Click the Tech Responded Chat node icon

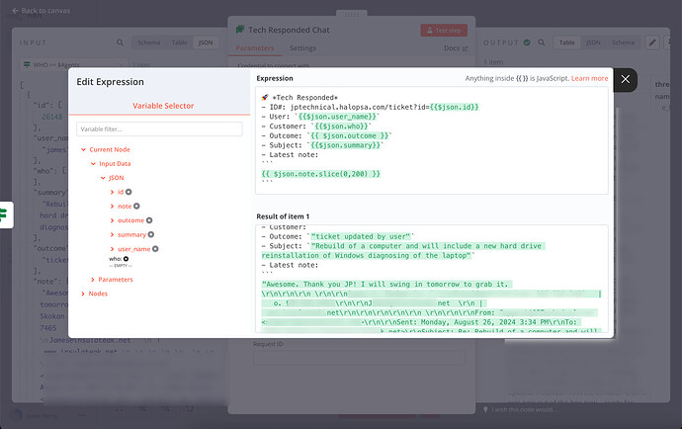click(239, 30)
